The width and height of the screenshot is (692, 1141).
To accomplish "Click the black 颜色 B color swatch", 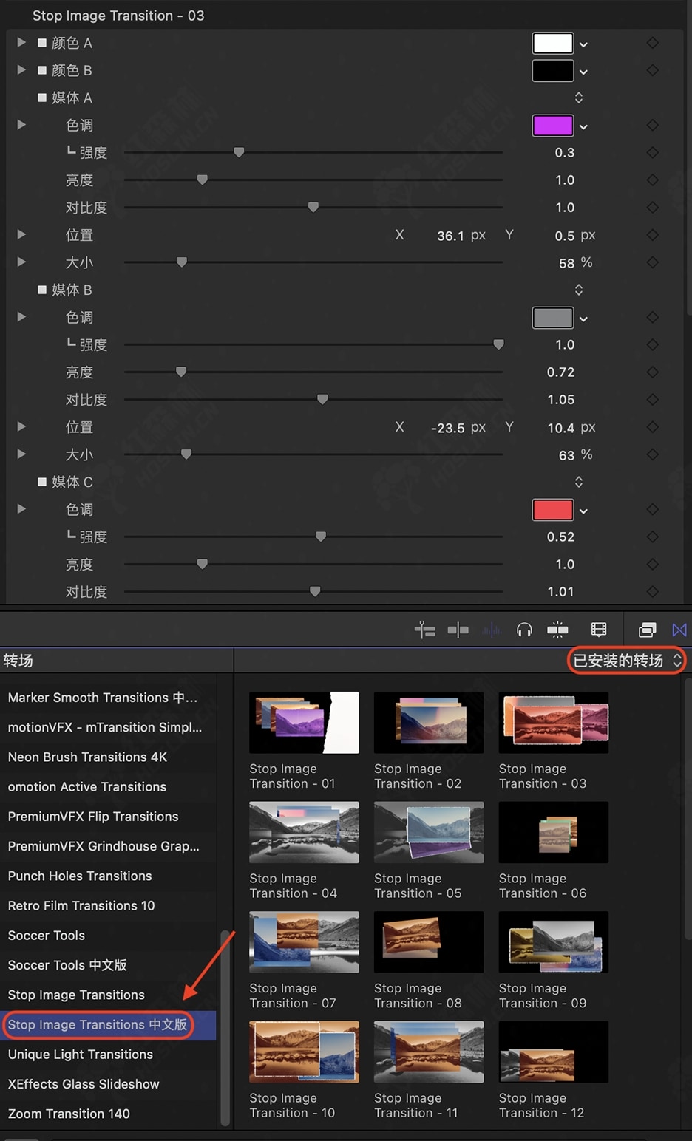I will pyautogui.click(x=552, y=70).
